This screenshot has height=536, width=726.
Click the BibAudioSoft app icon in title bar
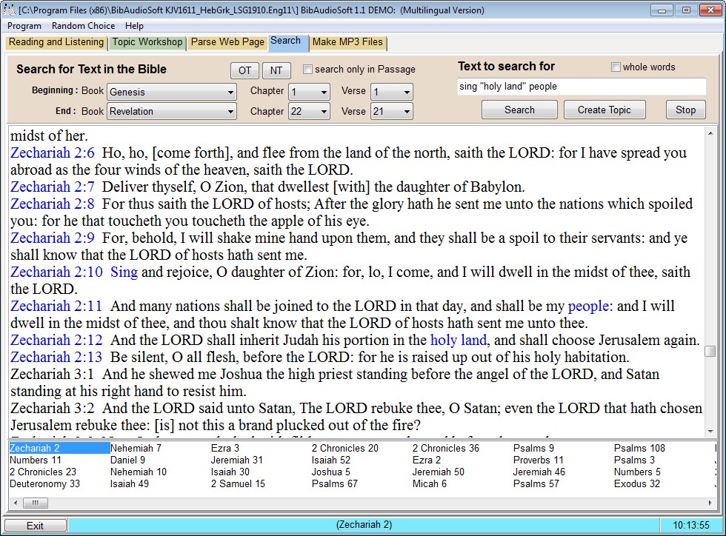point(9,10)
